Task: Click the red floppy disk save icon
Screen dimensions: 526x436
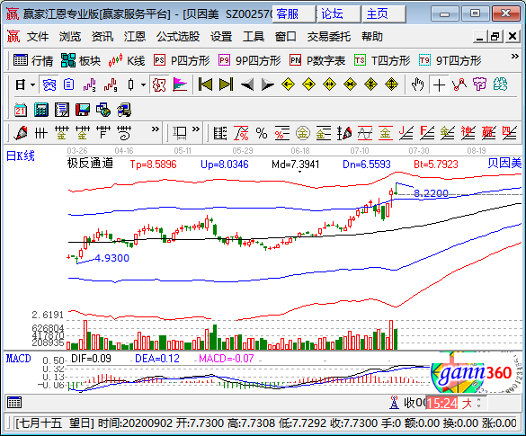Action: [83, 110]
